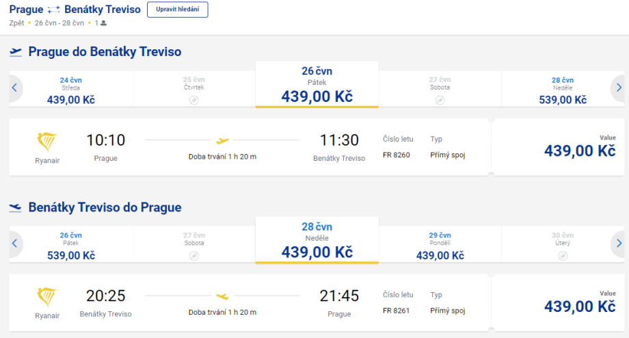Click the unavailable 25 čvn Čtvrtek icon
629x338 pixels.
click(194, 100)
